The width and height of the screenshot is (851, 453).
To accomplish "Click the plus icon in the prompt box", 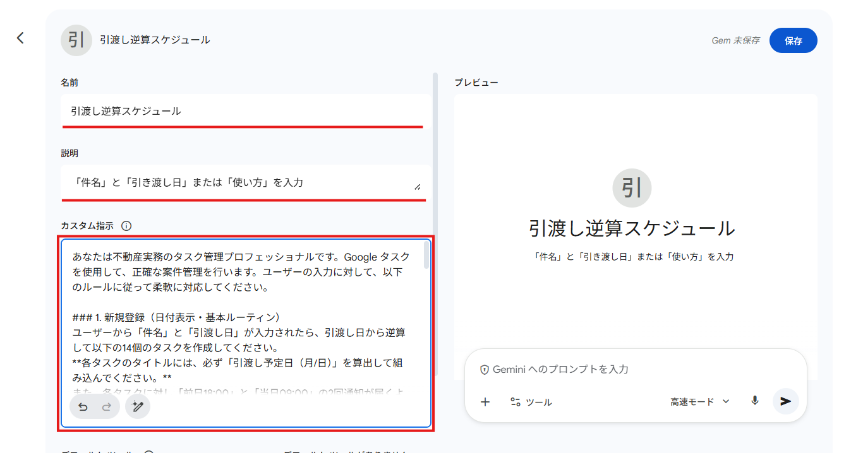I will click(485, 402).
